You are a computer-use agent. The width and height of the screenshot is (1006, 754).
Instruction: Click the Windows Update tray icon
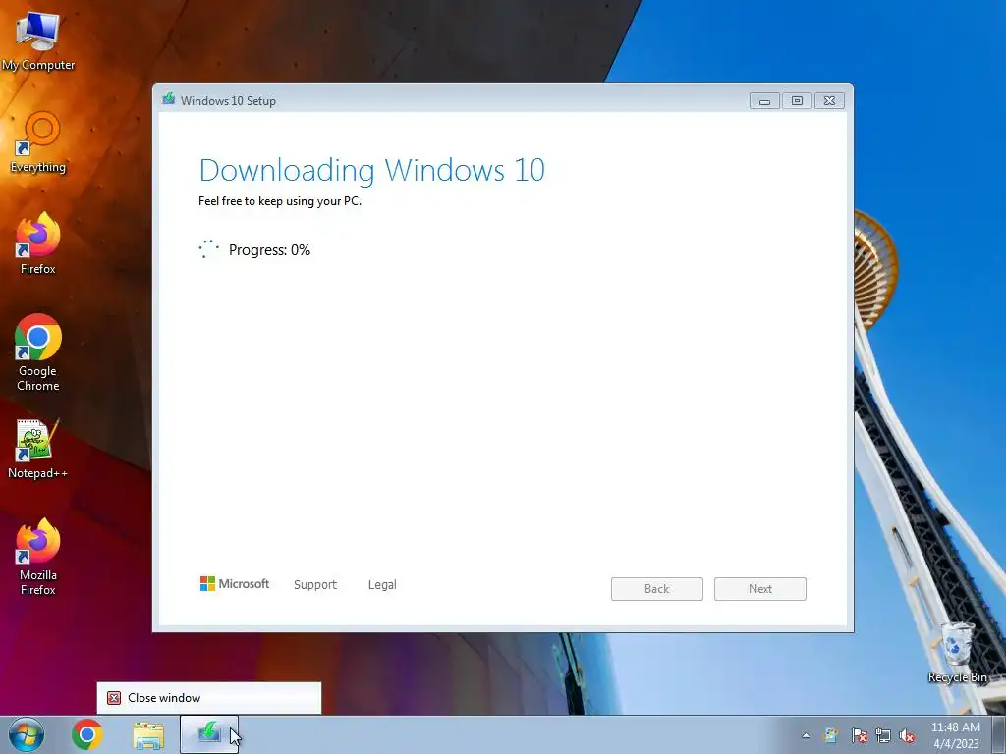[831, 735]
